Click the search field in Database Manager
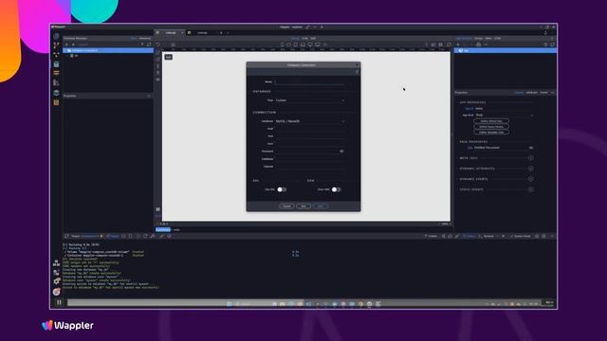This screenshot has width=607, height=341. tap(108, 45)
